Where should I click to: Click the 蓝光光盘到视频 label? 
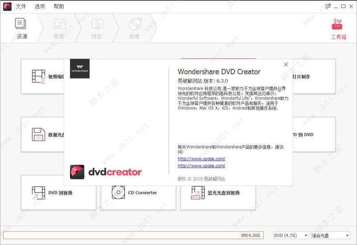click(224, 193)
